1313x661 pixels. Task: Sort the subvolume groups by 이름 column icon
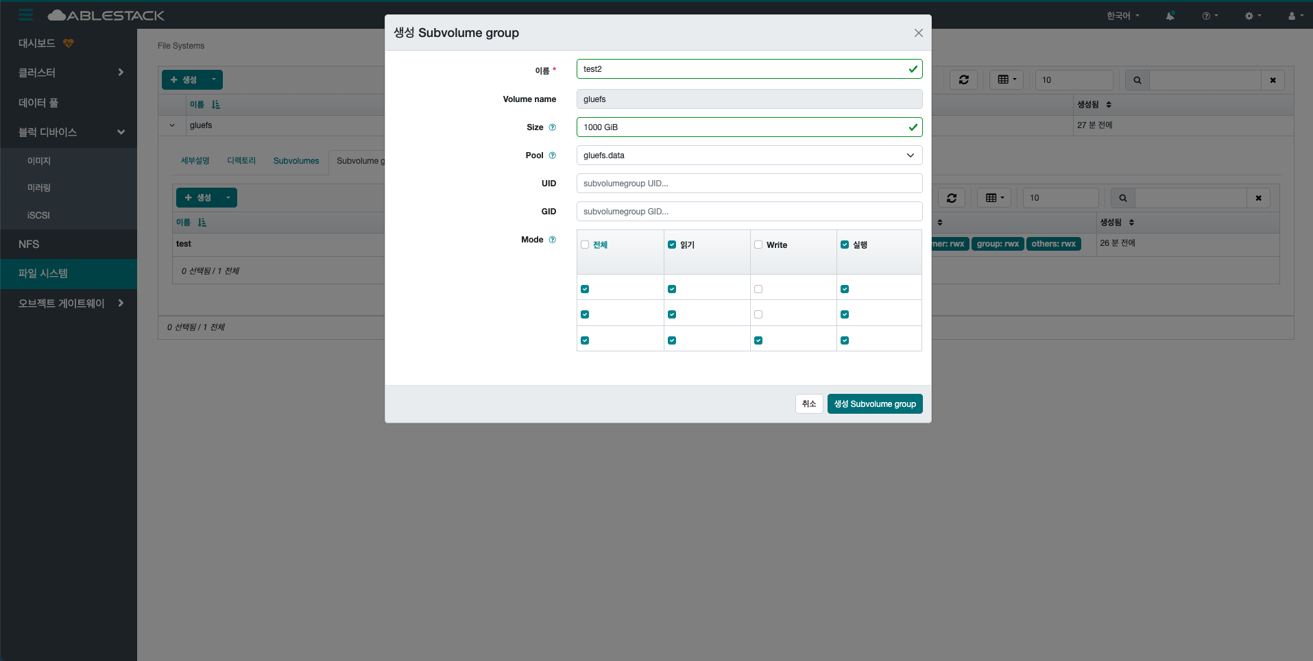[202, 223]
